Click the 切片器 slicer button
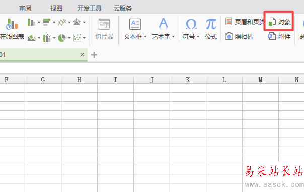 pos(104,29)
